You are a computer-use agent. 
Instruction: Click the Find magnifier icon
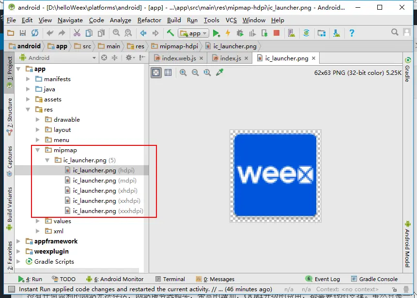point(116,33)
